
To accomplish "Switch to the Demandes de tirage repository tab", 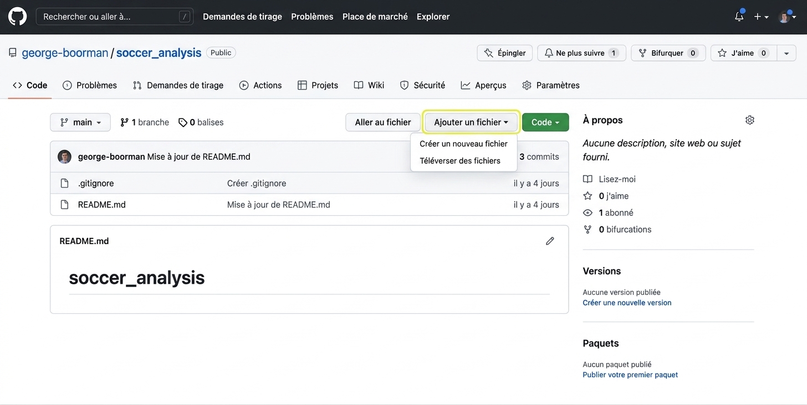I will (x=178, y=85).
